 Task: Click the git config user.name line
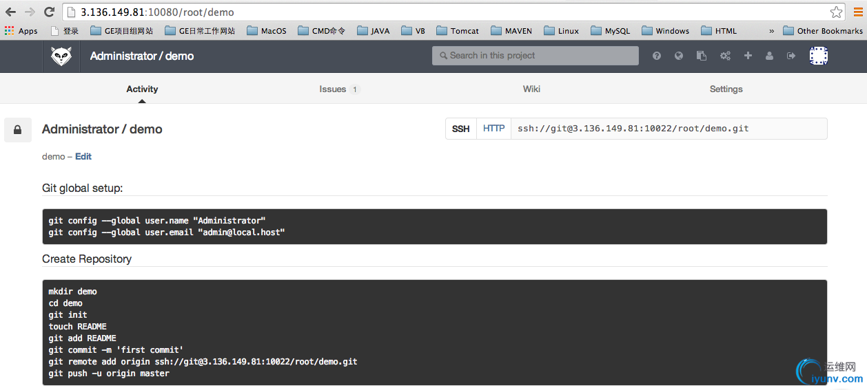click(157, 221)
